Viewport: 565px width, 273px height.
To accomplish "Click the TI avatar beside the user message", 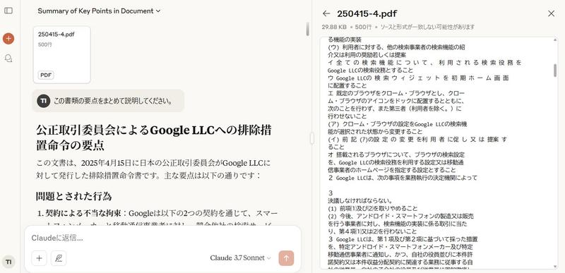I will click(x=43, y=101).
